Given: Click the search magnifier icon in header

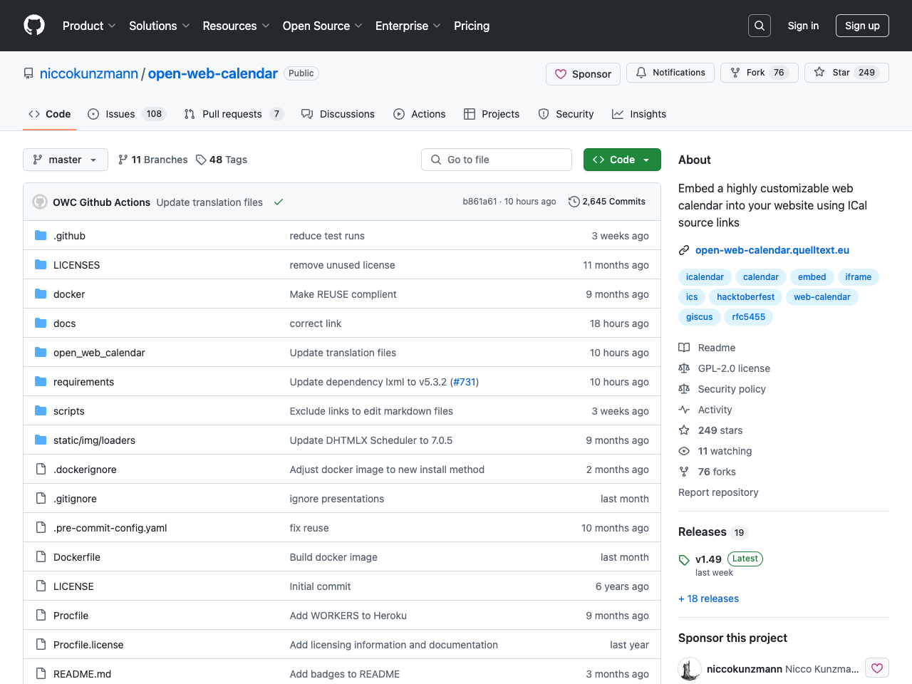Looking at the screenshot, I should 760,26.
